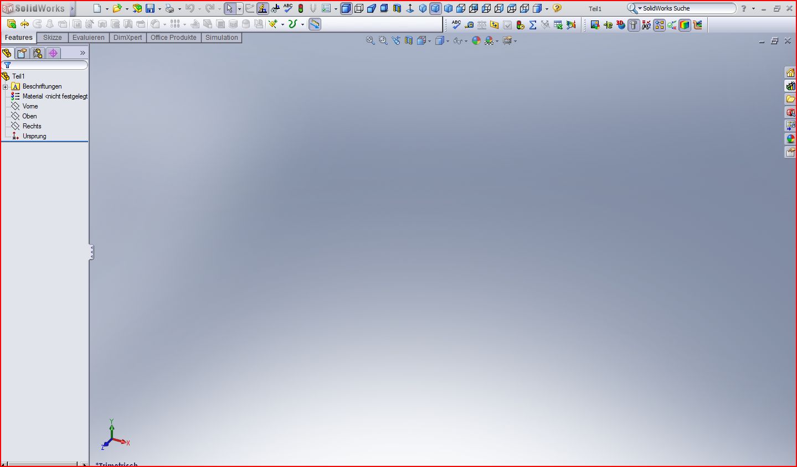
Task: Switch to the Evaluieren tab
Action: 89,38
